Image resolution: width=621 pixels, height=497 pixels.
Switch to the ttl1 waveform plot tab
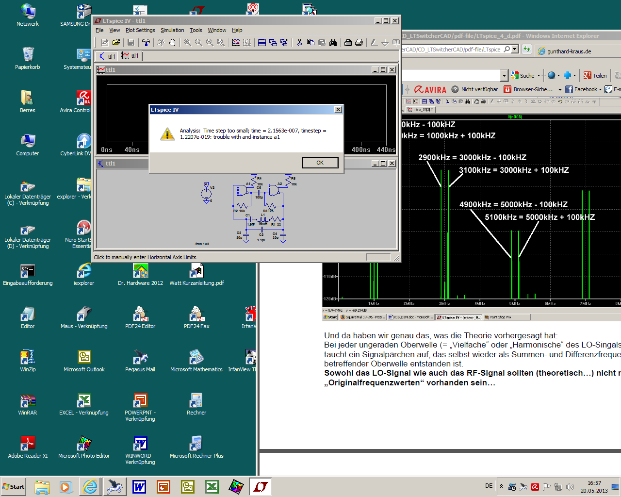click(x=130, y=56)
